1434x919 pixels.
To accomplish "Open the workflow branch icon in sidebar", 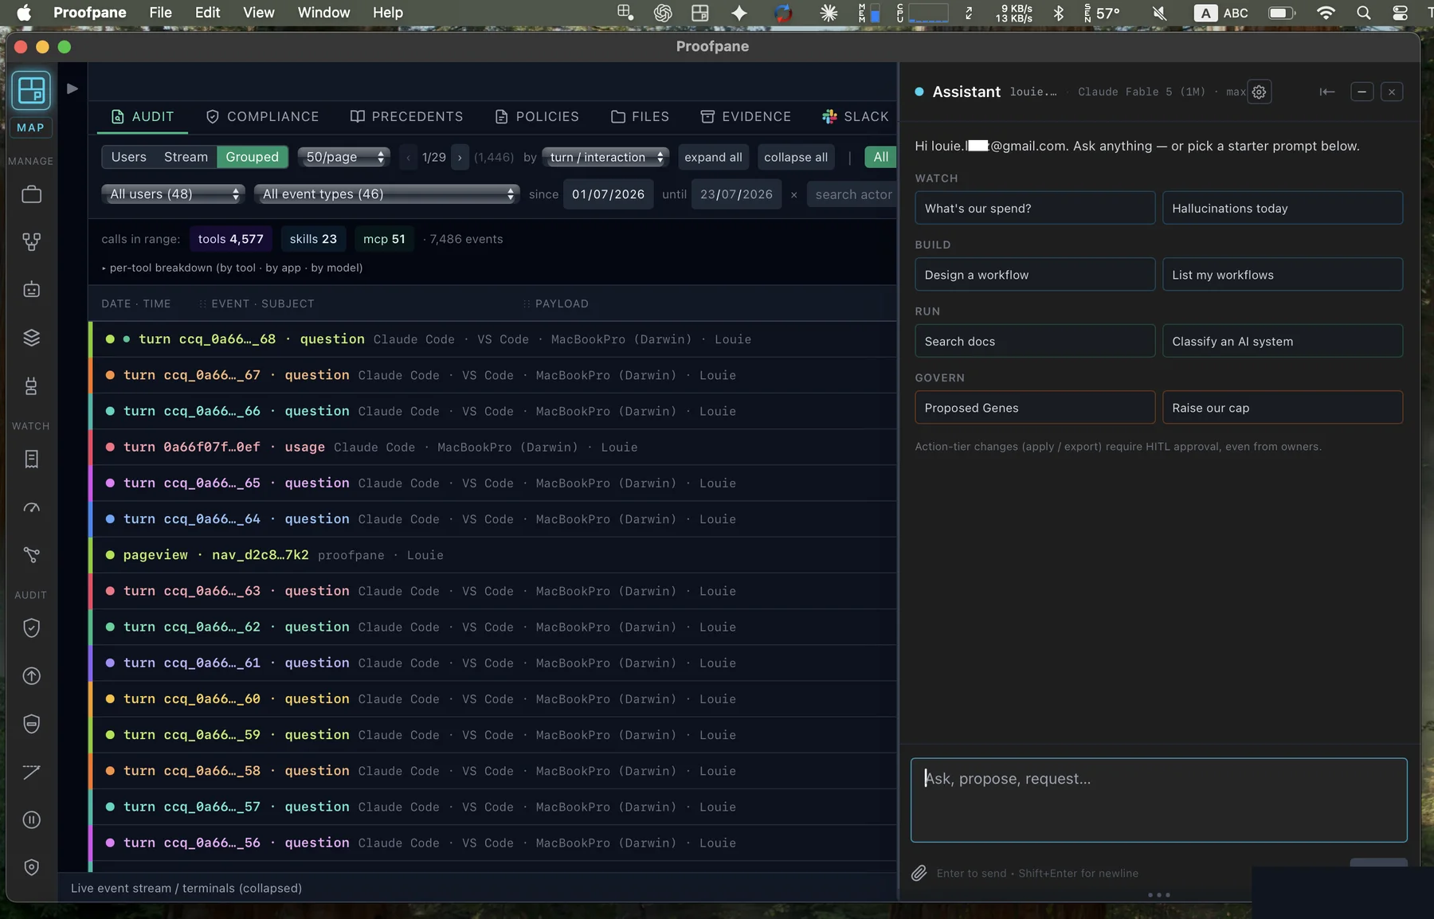I will coord(31,242).
